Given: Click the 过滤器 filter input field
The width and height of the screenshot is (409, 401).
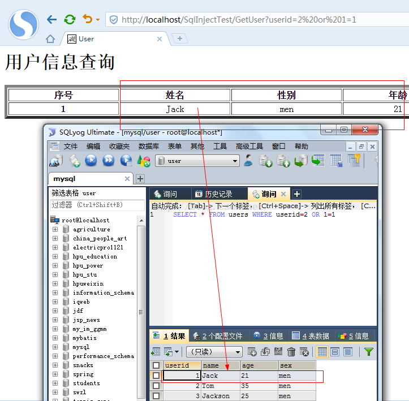Looking at the screenshot, I should (x=97, y=205).
